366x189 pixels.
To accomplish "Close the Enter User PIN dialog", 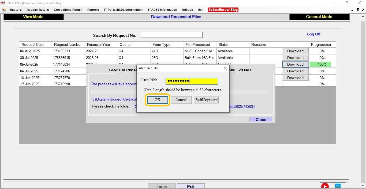I will tap(225, 68).
